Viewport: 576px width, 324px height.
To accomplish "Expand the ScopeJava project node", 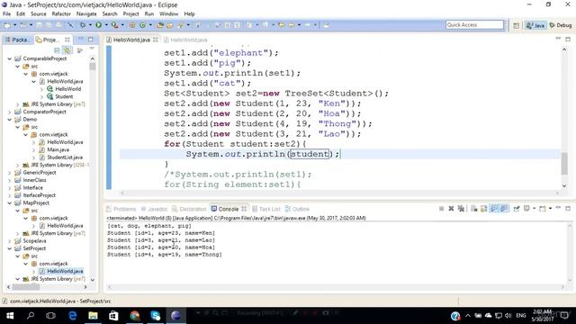I will coord(10,241).
